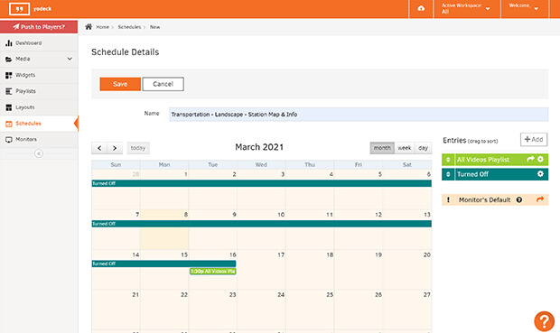Select March 27 day number
This screenshot has height=333, width=560.
[x=427, y=295]
